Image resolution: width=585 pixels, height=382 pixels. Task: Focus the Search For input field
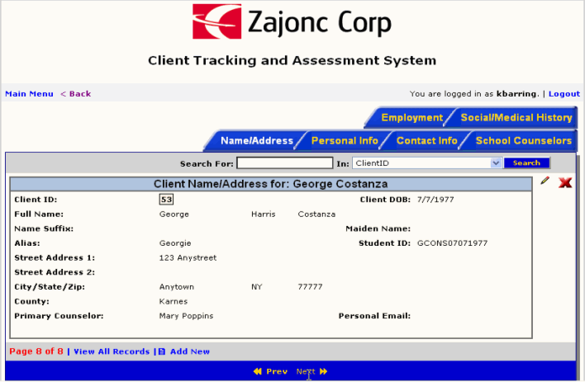285,163
